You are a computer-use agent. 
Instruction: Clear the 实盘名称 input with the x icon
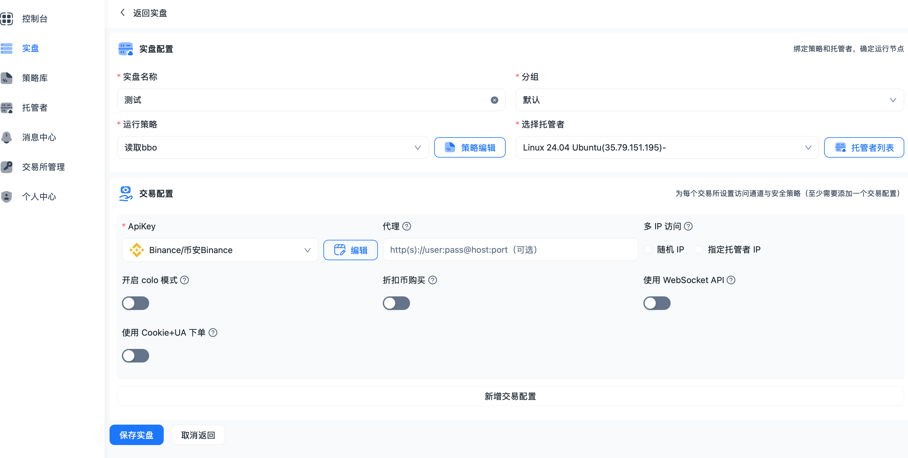pos(495,100)
